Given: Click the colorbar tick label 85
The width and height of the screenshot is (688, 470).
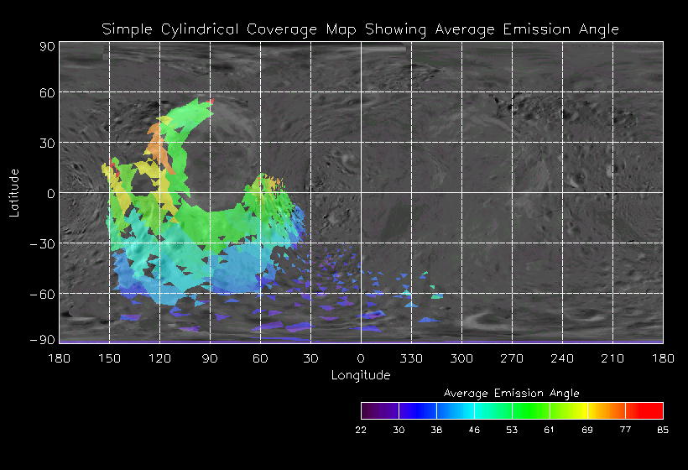Looking at the screenshot, I should [x=662, y=430].
